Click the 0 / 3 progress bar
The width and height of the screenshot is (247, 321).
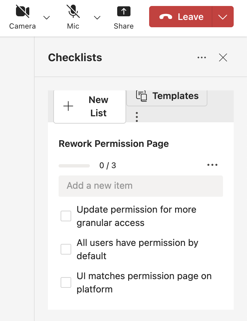point(74,165)
